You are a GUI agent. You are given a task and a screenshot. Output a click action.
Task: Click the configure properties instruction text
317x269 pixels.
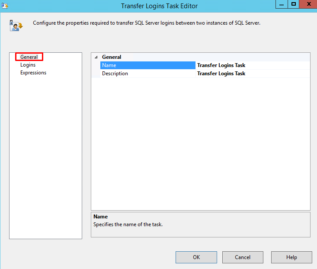pyautogui.click(x=147, y=23)
